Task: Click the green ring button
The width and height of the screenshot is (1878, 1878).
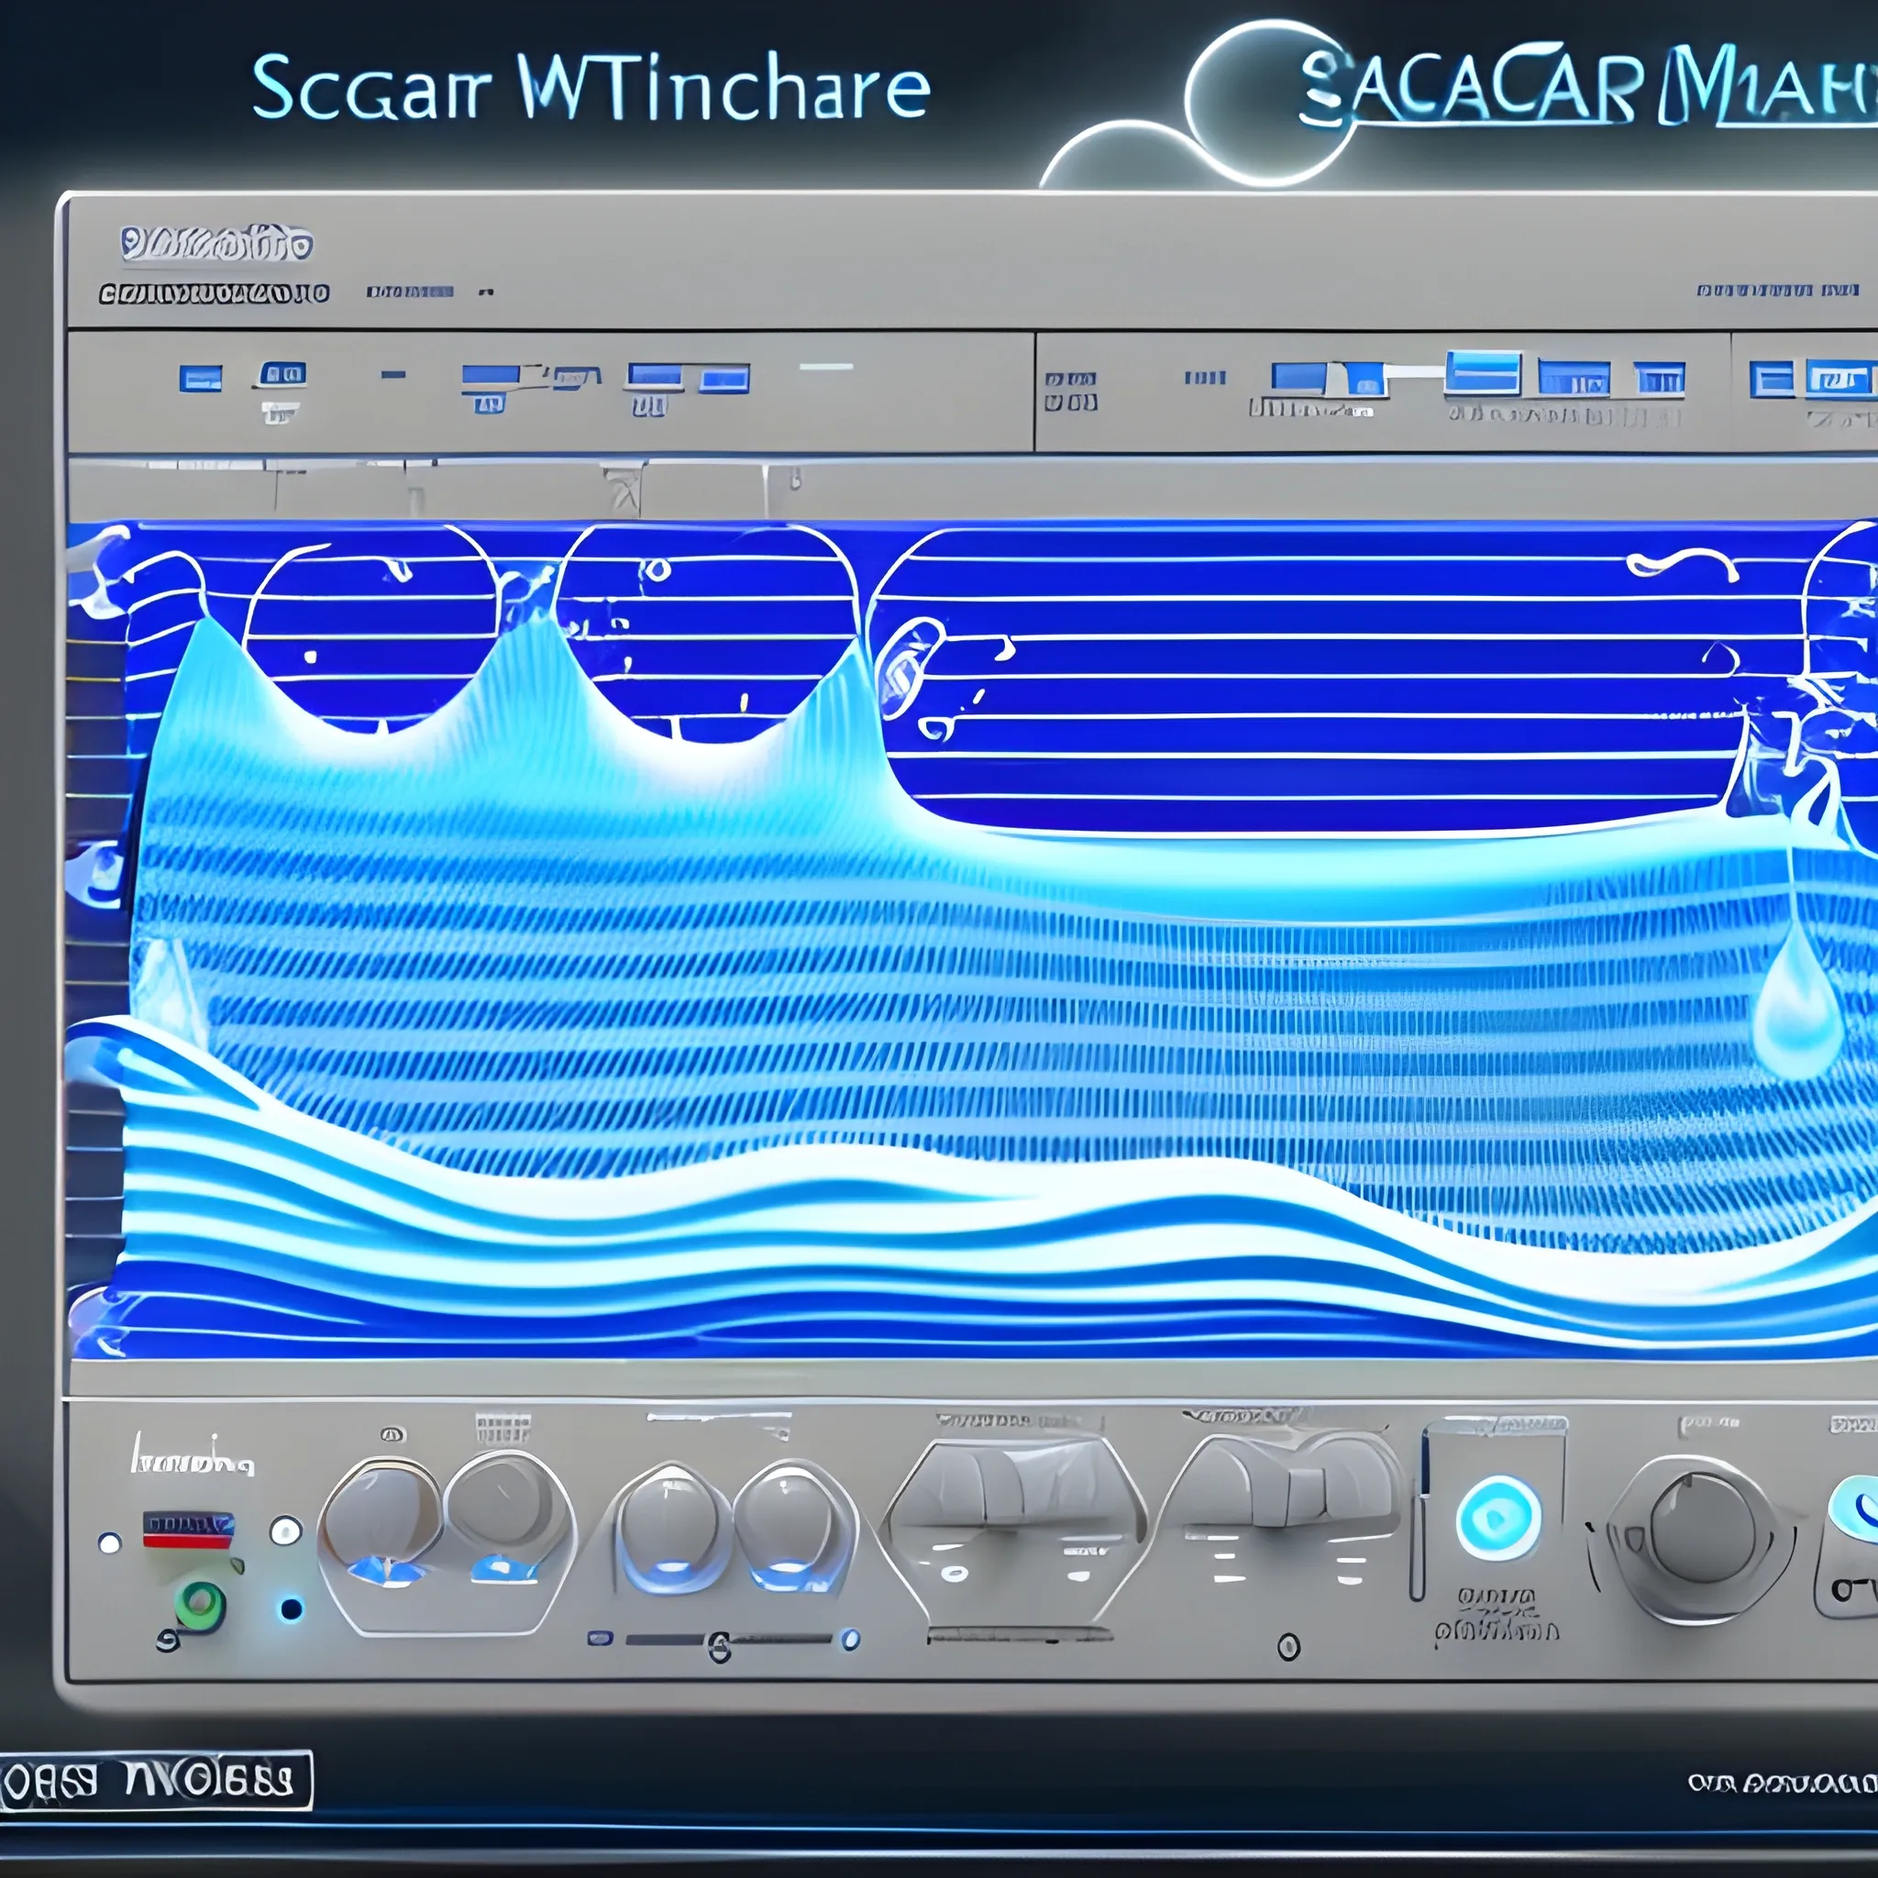Action: pyautogui.click(x=201, y=1606)
